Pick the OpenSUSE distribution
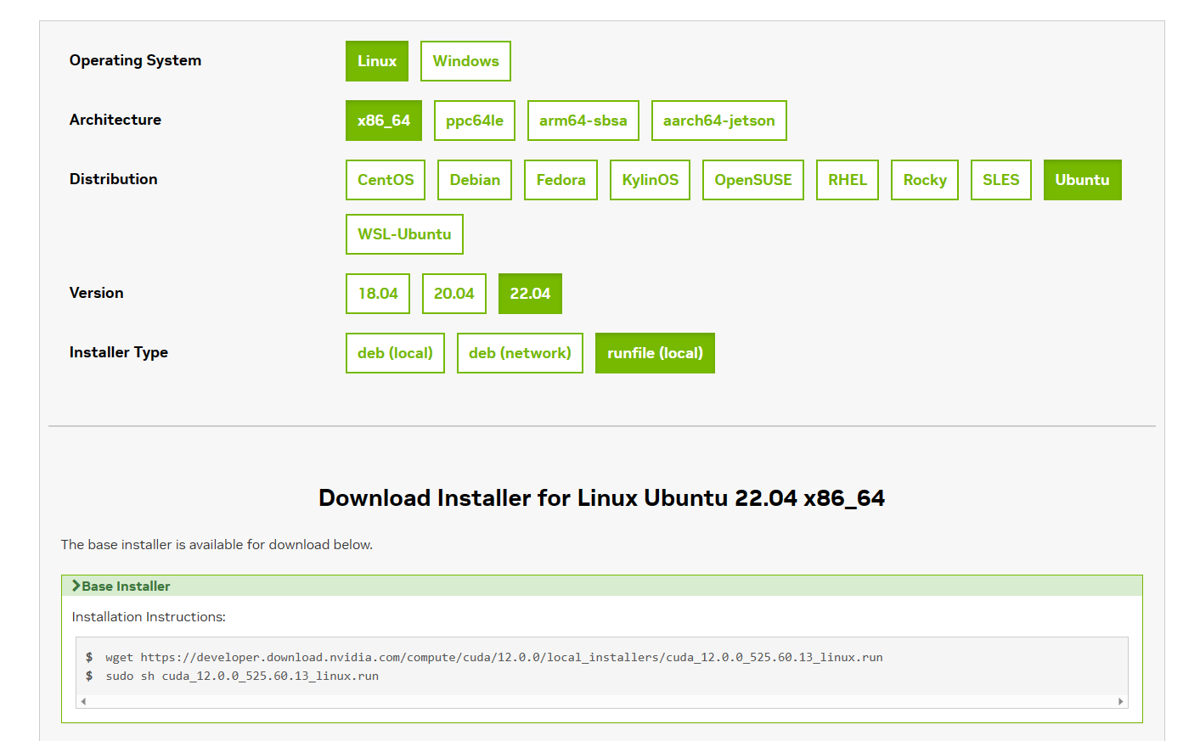The width and height of the screenshot is (1183, 741). tap(753, 180)
